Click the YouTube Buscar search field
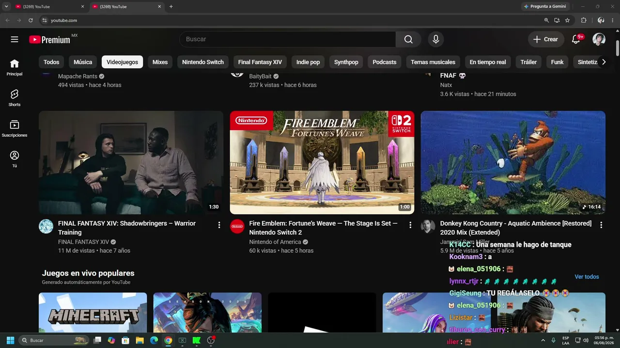The width and height of the screenshot is (620, 348). pyautogui.click(x=288, y=39)
